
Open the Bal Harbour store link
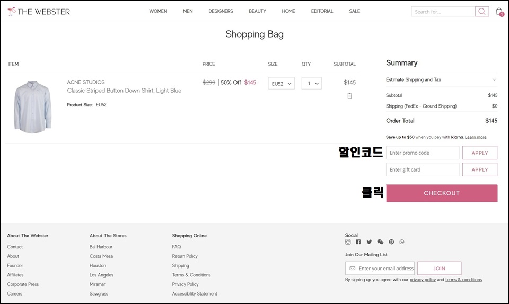click(x=101, y=247)
